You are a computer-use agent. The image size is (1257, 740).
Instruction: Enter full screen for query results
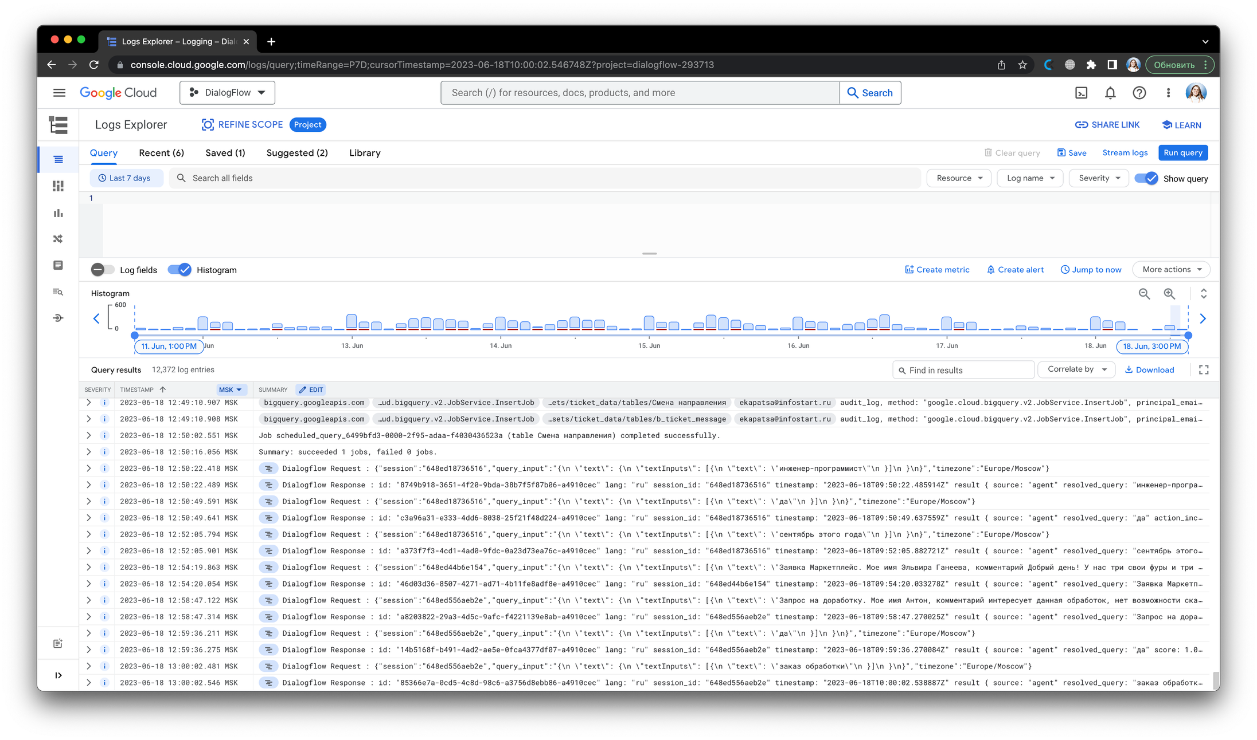click(1204, 370)
